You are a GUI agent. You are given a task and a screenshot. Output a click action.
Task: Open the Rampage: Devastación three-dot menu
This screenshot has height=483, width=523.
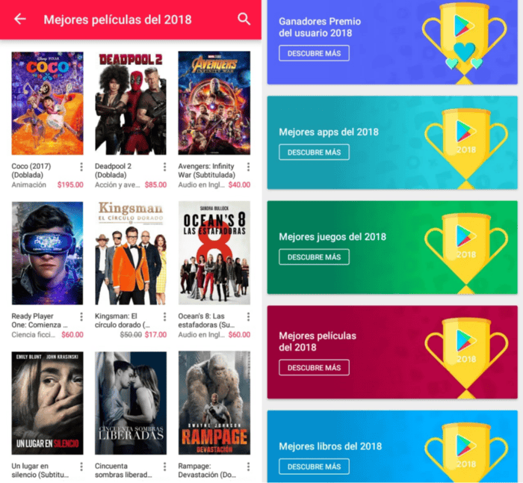pyautogui.click(x=248, y=467)
